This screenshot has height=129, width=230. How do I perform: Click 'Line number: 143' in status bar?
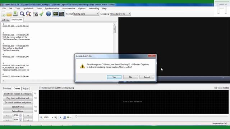(x=220, y=124)
